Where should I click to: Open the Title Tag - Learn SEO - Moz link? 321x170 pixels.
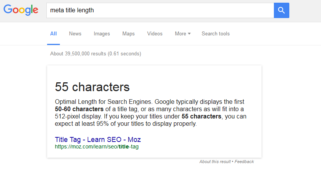[x=98, y=140]
